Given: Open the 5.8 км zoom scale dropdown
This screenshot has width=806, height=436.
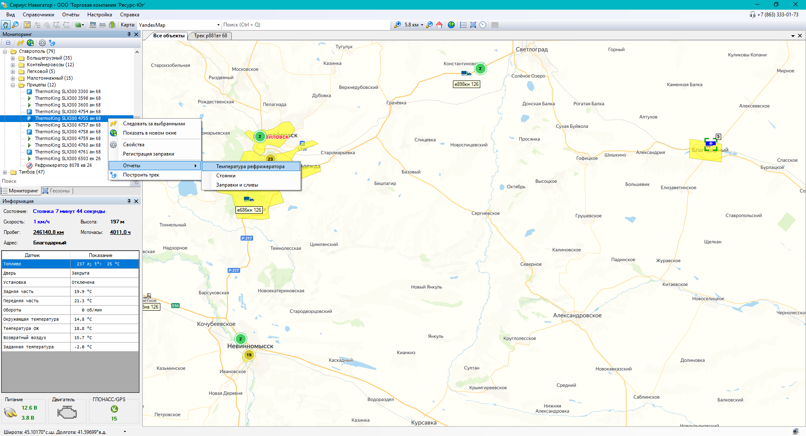Looking at the screenshot, I should pyautogui.click(x=422, y=25).
